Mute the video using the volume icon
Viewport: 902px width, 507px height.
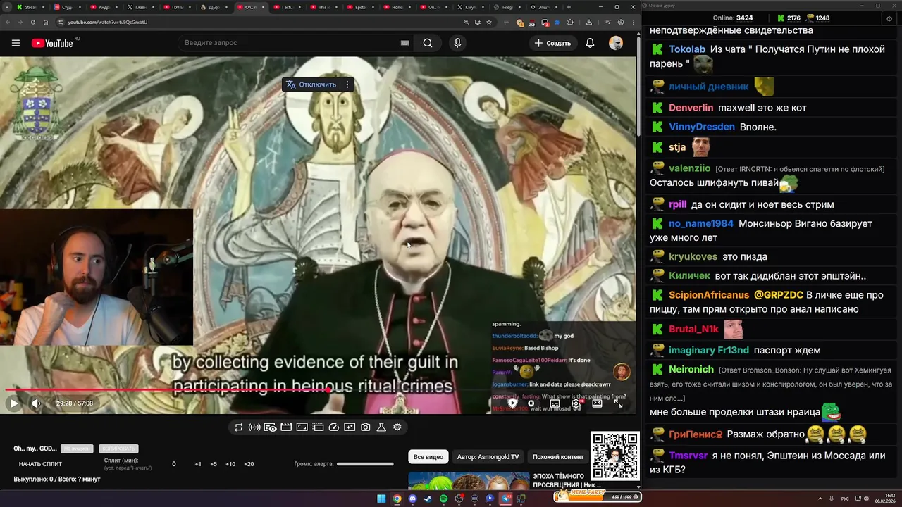tap(36, 403)
